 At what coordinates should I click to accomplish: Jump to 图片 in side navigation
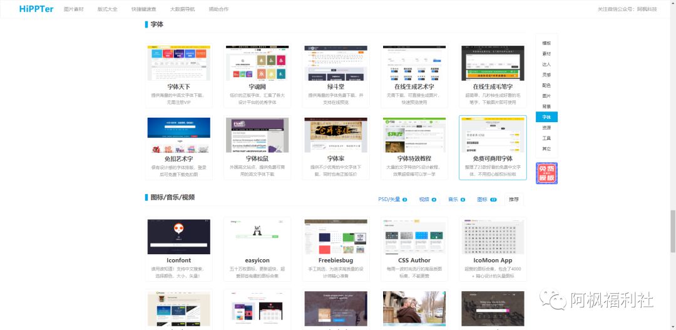pos(546,96)
